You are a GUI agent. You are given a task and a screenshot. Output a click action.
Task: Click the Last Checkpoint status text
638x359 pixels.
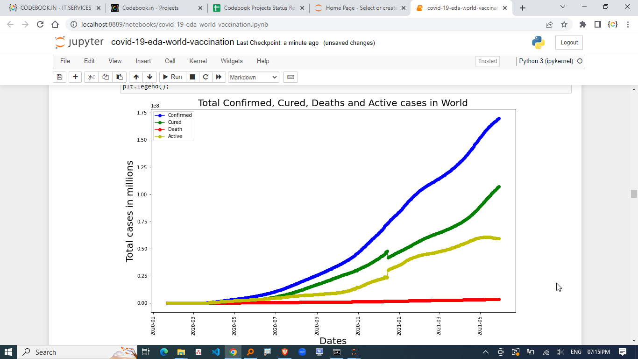tap(277, 43)
